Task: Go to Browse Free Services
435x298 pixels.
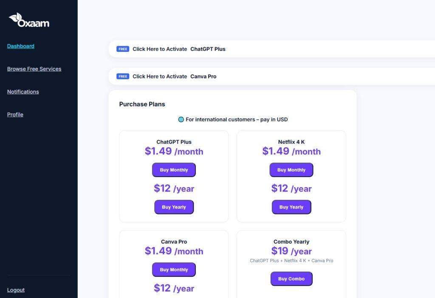Action: coord(34,69)
